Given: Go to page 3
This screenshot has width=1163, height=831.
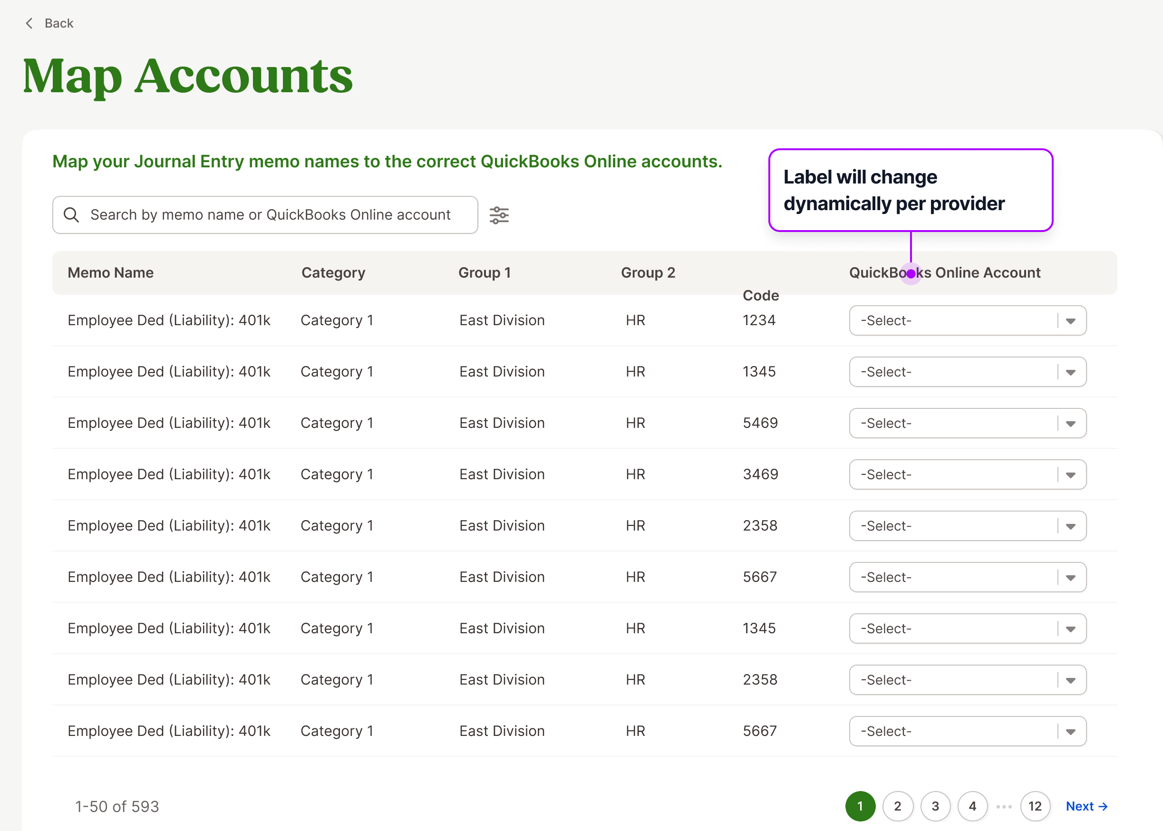Looking at the screenshot, I should (x=935, y=806).
